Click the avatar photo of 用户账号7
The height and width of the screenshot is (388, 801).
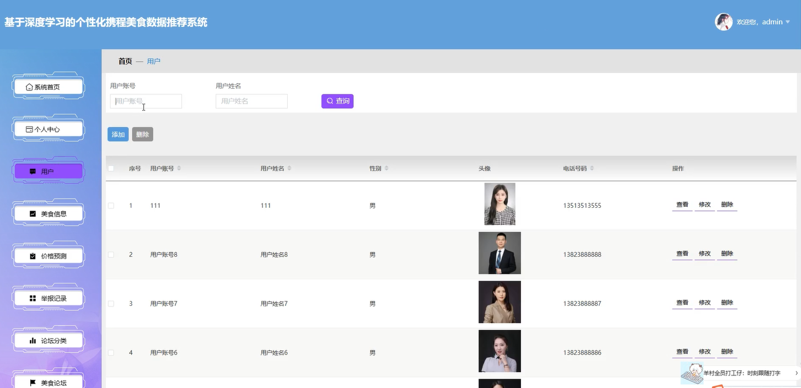point(499,302)
